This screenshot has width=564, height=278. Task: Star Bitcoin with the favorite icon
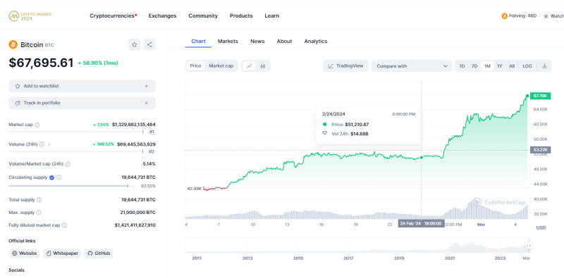click(x=135, y=44)
